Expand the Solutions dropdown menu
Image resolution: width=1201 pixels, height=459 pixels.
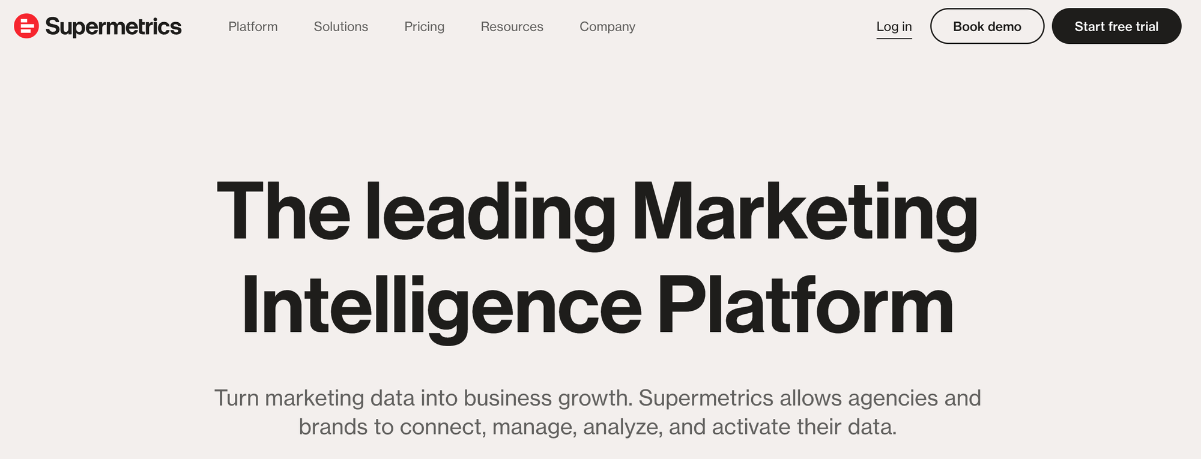pos(340,26)
